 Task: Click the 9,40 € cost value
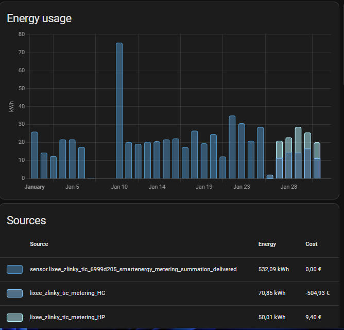(x=314, y=317)
